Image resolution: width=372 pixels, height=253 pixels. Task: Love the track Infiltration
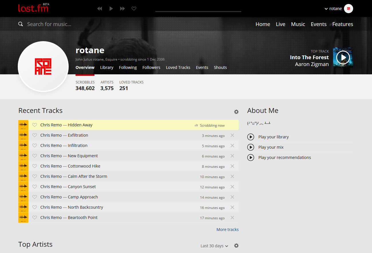click(35, 146)
